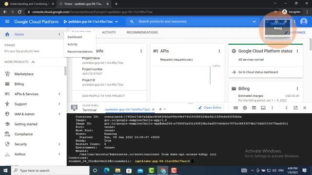The image size is (312, 175).
Task: Reload the browser page
Action: [19, 12]
